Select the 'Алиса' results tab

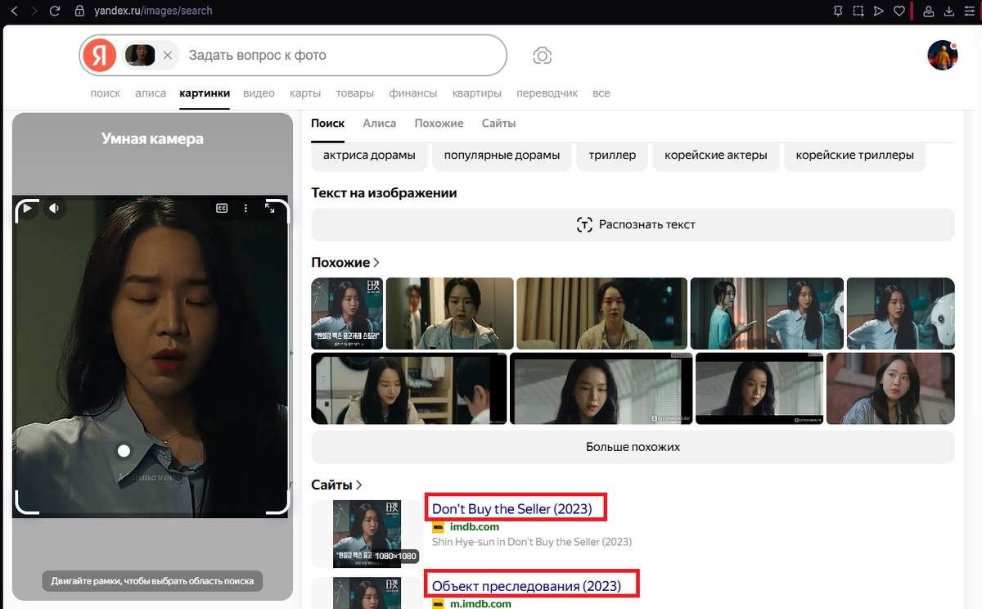[380, 124]
